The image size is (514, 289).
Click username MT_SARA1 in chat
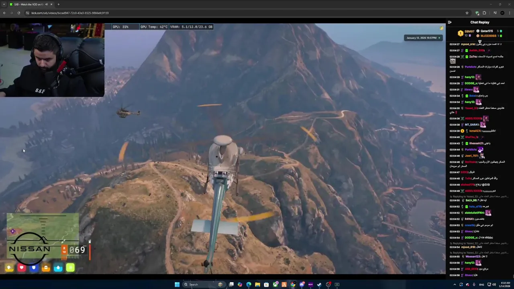click(472, 125)
